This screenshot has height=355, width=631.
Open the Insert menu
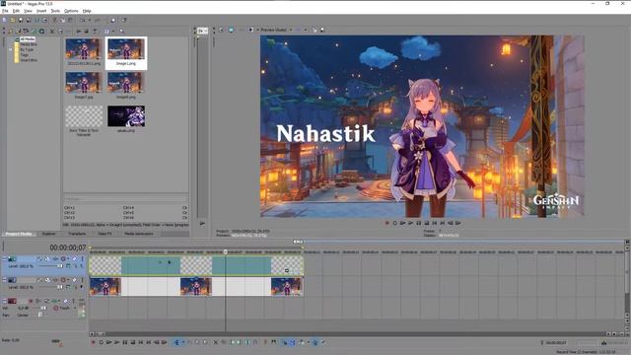[41, 11]
